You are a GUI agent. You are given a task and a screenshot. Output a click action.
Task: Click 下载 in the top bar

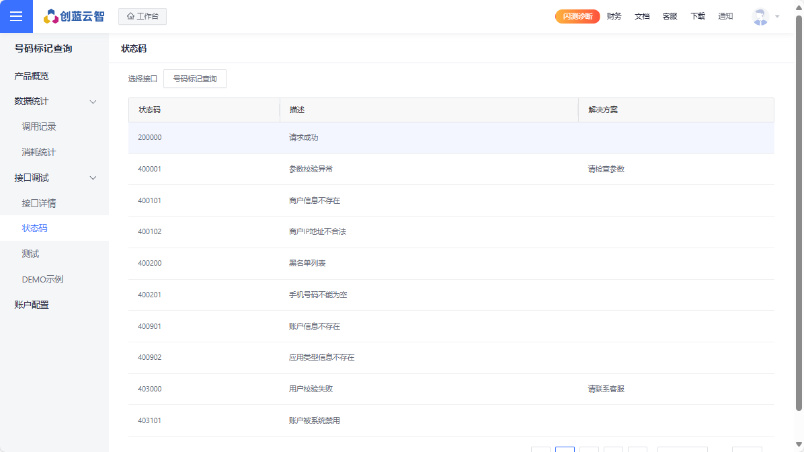pos(698,16)
